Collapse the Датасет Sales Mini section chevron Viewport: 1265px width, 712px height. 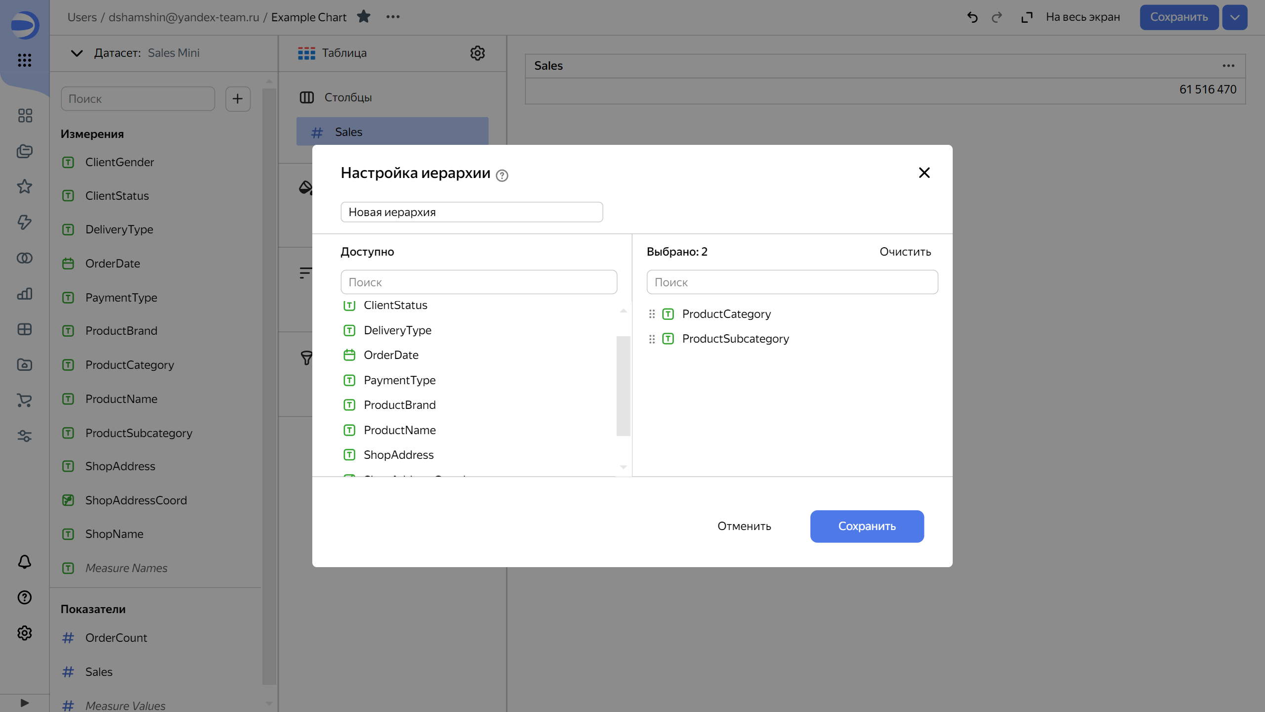tap(76, 53)
